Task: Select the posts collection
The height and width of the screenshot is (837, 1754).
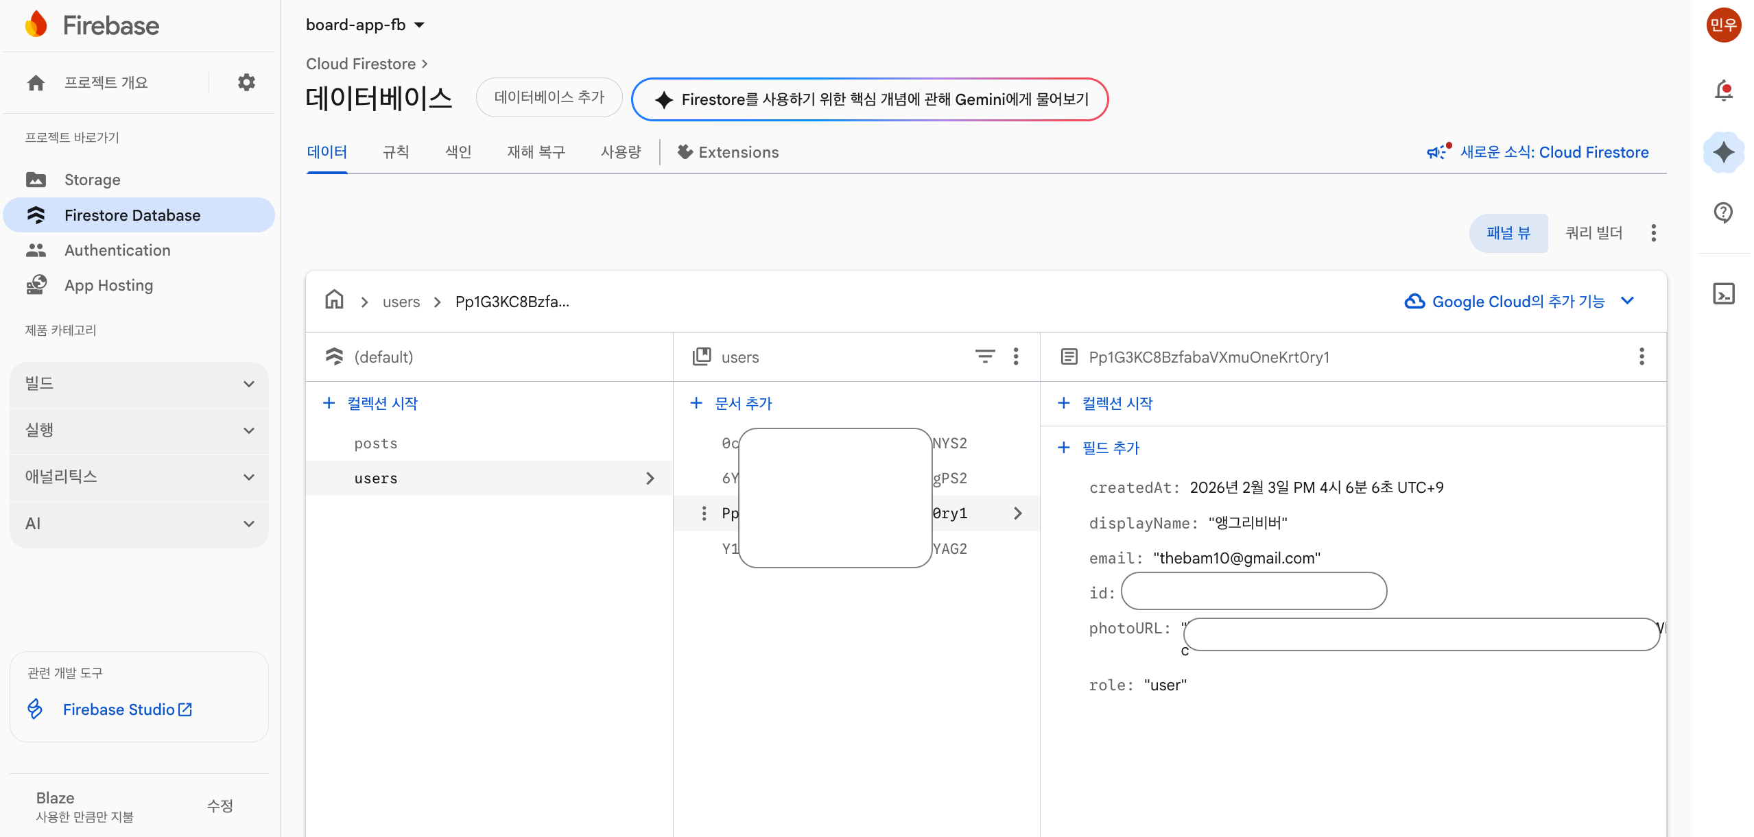Action: point(376,444)
